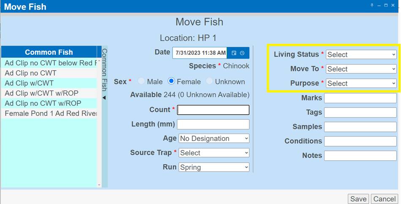The image size is (401, 204).
Task: Expand the Source Trap dropdown
Action: [x=214, y=153]
